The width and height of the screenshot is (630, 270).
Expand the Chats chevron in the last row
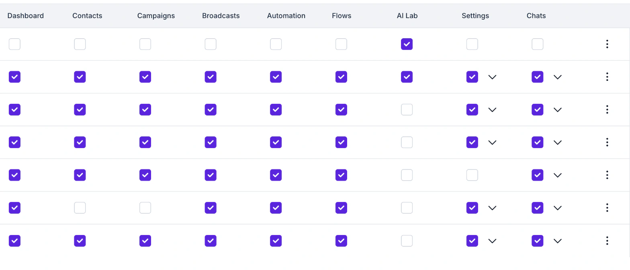(x=557, y=241)
